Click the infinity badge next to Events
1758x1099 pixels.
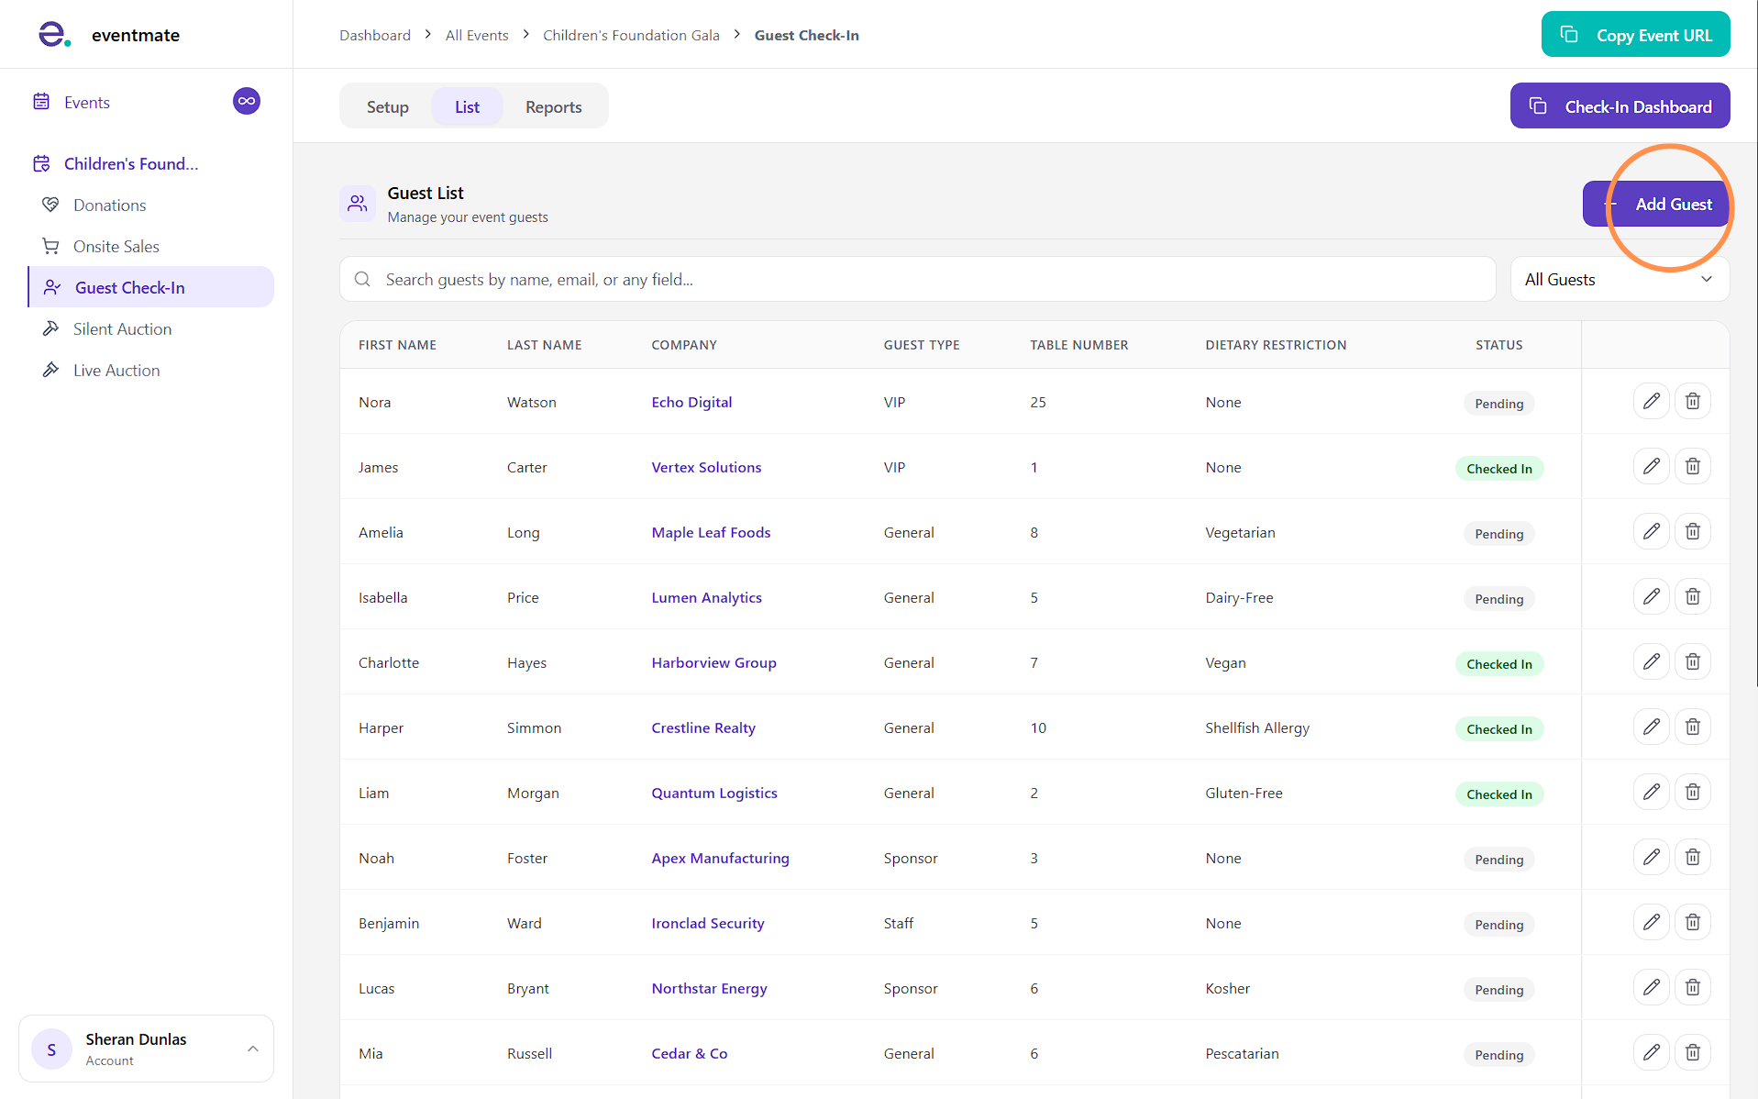tap(247, 101)
